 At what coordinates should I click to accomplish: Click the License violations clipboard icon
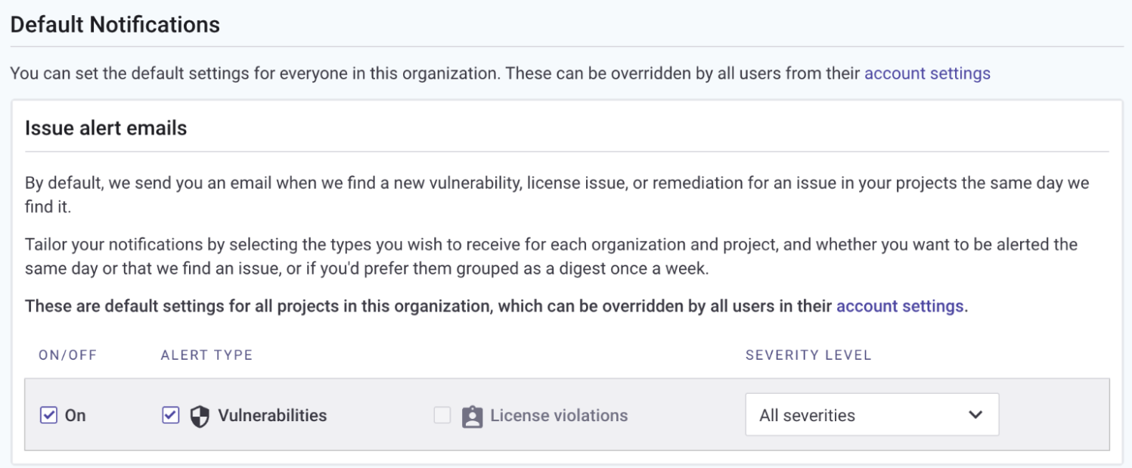pyautogui.click(x=472, y=416)
